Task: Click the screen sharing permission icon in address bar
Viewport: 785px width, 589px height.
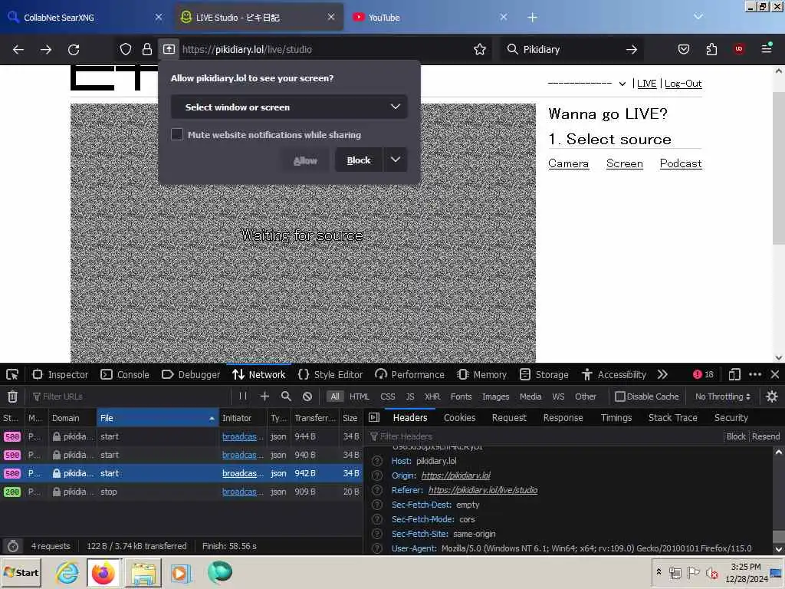Action: pos(169,49)
